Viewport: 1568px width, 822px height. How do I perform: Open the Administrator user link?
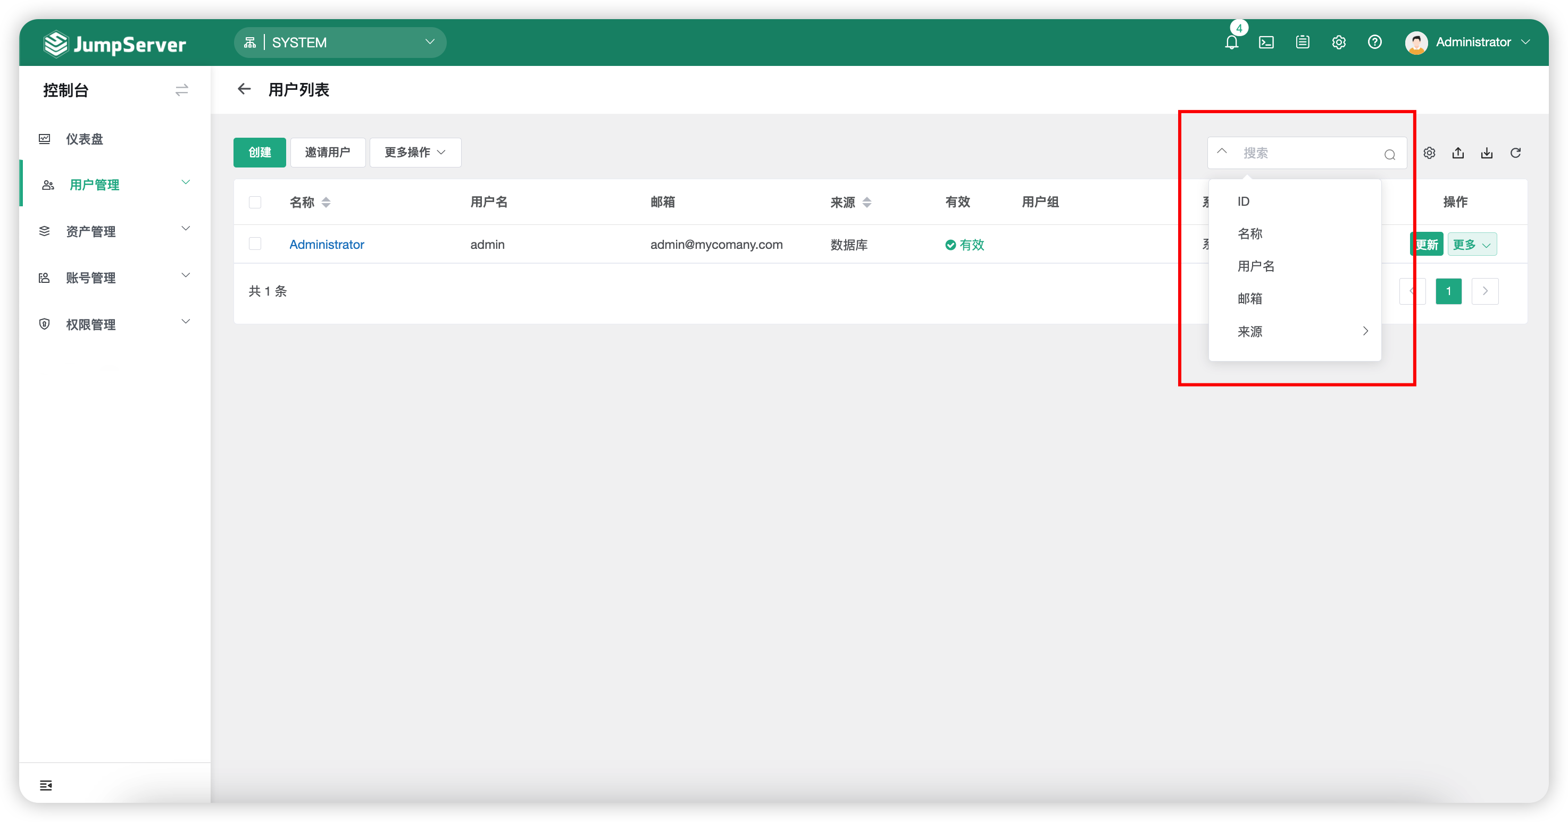(326, 244)
